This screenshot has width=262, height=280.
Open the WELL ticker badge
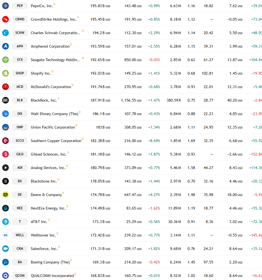20,235
